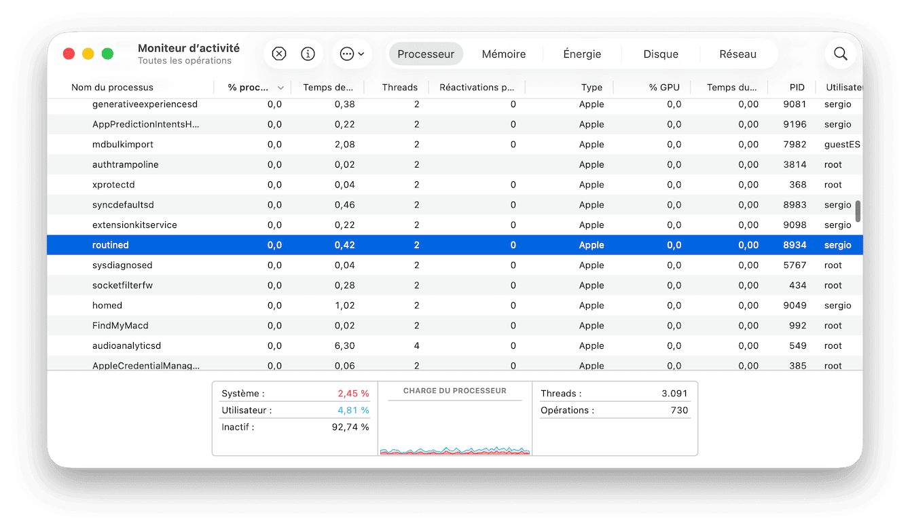Select the xprotectd process row
The width and height of the screenshot is (910, 530).
point(113,185)
